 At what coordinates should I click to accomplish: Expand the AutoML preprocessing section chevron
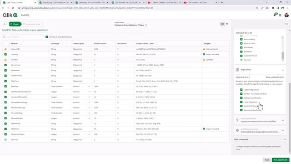pos(283,131)
